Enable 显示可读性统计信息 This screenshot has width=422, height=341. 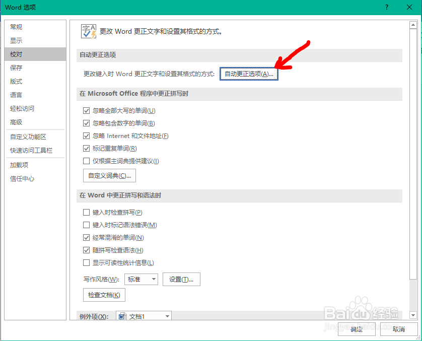[87, 263]
